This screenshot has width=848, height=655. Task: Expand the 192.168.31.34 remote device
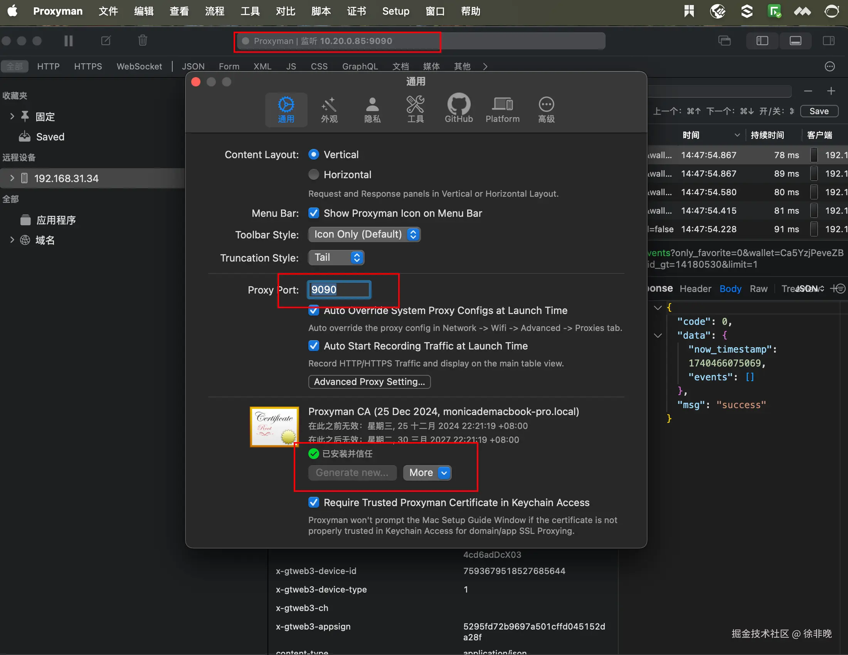click(x=12, y=178)
